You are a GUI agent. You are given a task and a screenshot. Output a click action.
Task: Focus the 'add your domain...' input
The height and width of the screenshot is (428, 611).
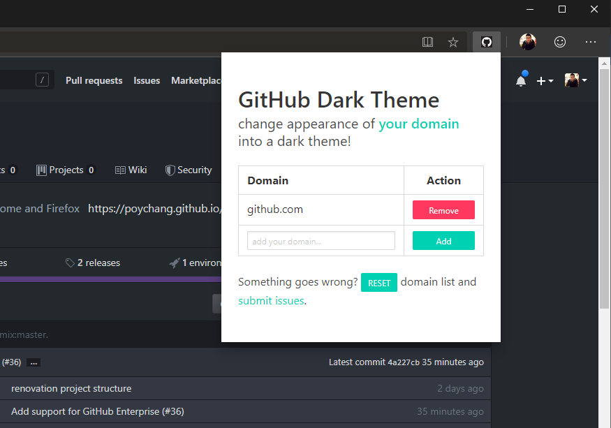pos(321,241)
